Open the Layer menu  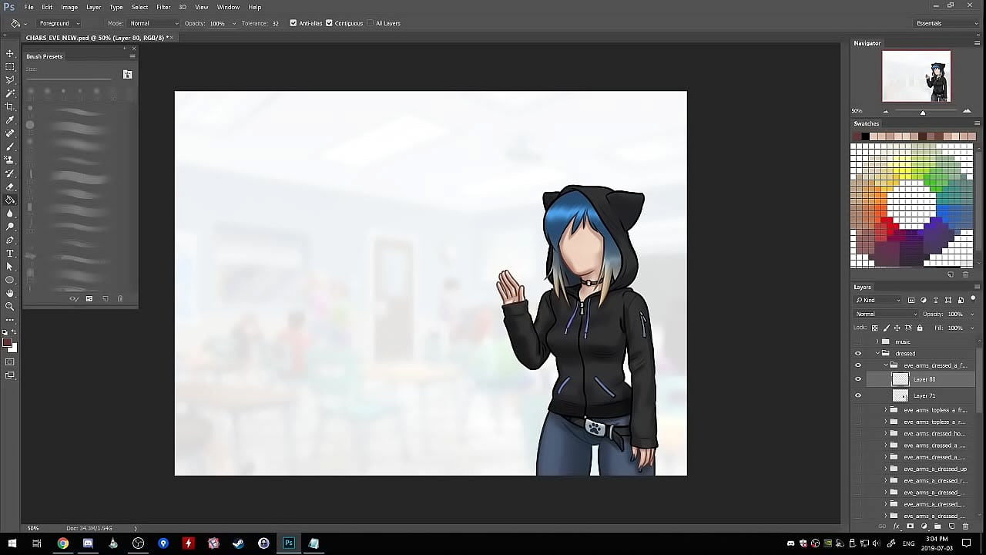(x=93, y=7)
